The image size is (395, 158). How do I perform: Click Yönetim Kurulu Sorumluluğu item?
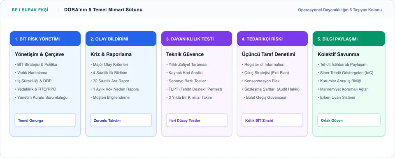click(41, 98)
